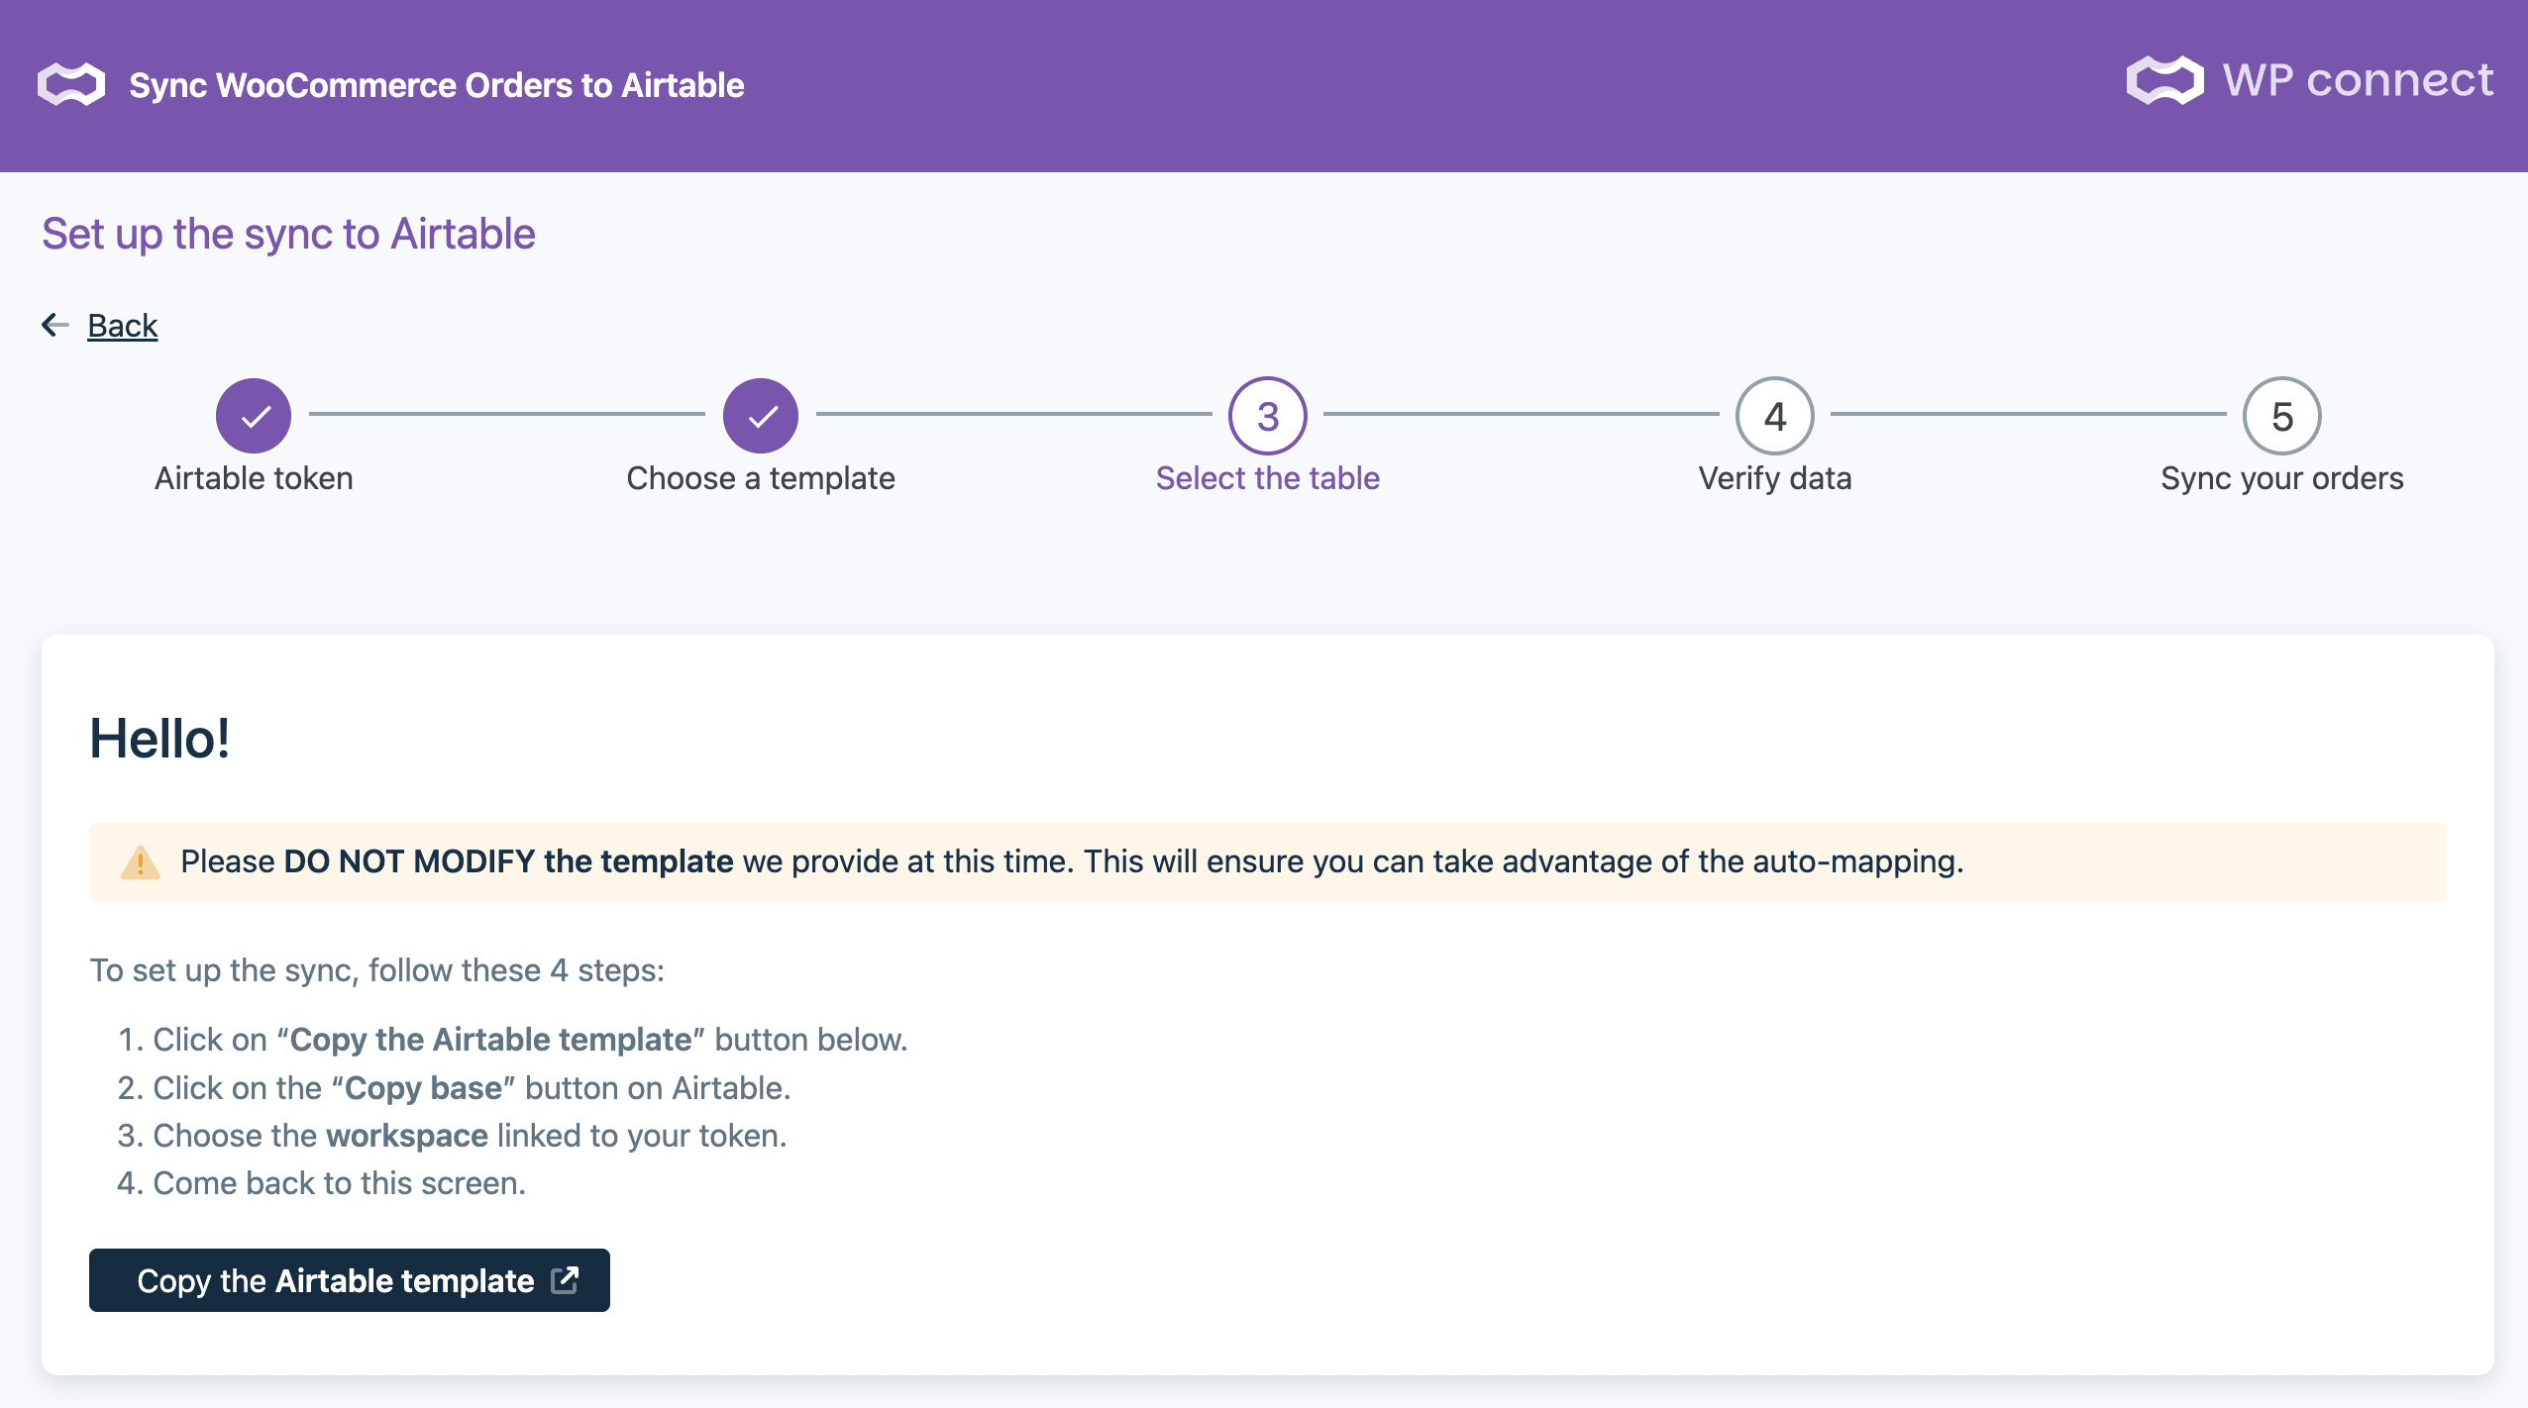Click the warning triangle icon in notice
Image resolution: width=2528 pixels, height=1408 pixels.
[x=140, y=862]
